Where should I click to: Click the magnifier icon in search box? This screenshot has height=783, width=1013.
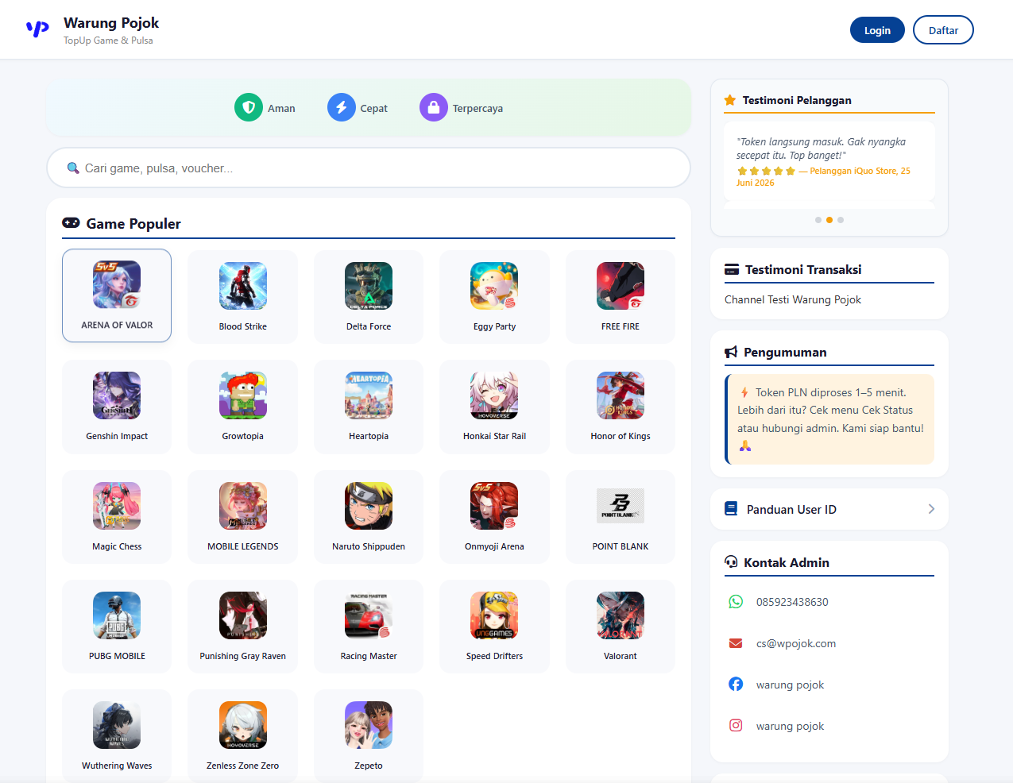[x=73, y=168]
